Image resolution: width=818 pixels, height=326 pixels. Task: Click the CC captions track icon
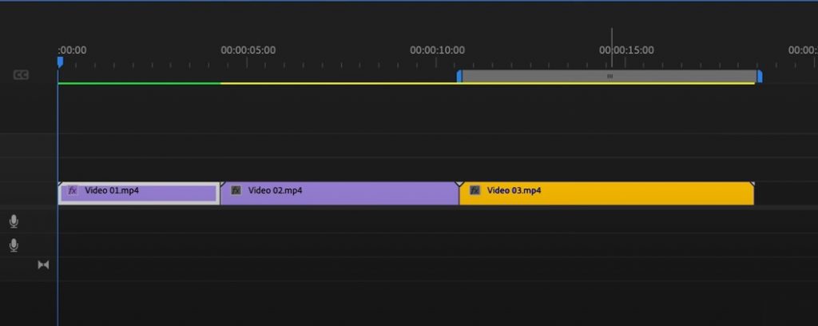(x=21, y=75)
